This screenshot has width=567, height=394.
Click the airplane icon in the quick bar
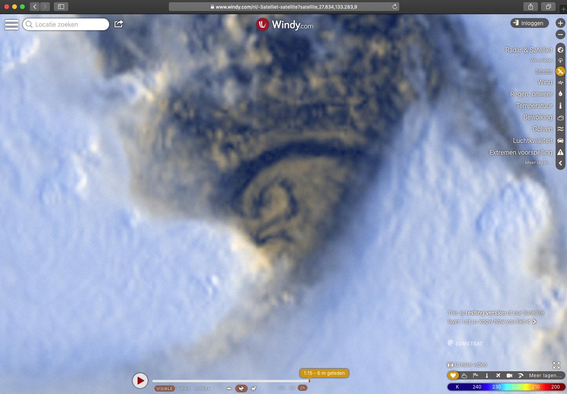coord(498,376)
